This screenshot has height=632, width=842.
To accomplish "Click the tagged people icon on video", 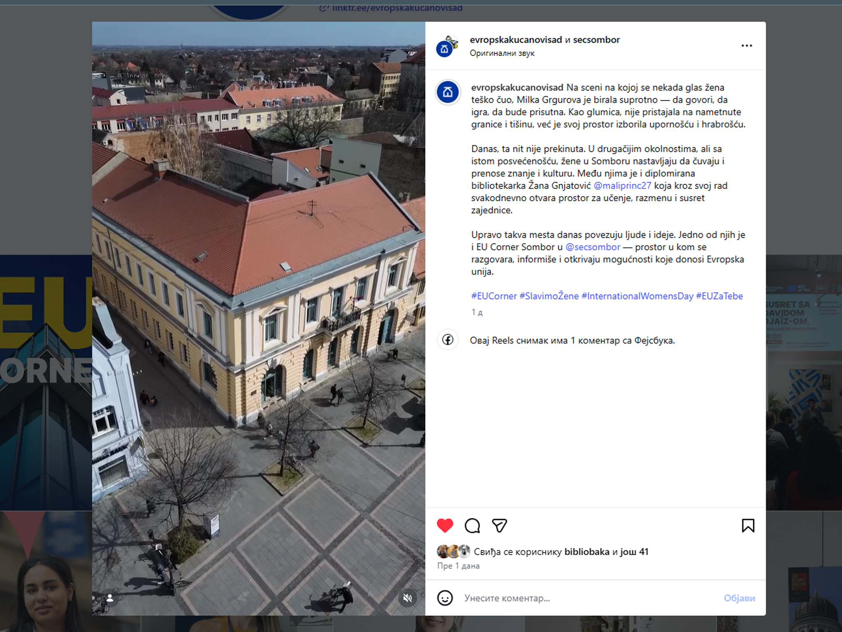I will (x=110, y=598).
